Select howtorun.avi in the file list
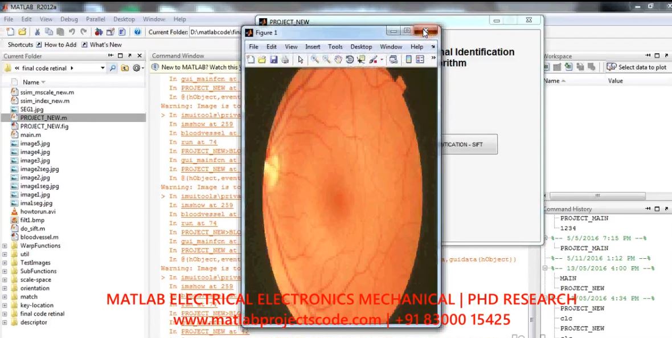Screen dimensions: 672x338 pos(38,211)
